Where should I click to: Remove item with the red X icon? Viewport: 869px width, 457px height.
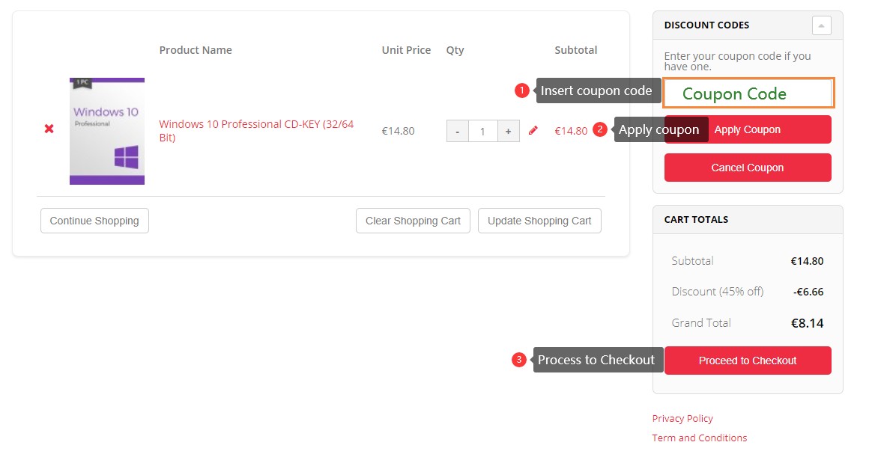pyautogui.click(x=49, y=129)
